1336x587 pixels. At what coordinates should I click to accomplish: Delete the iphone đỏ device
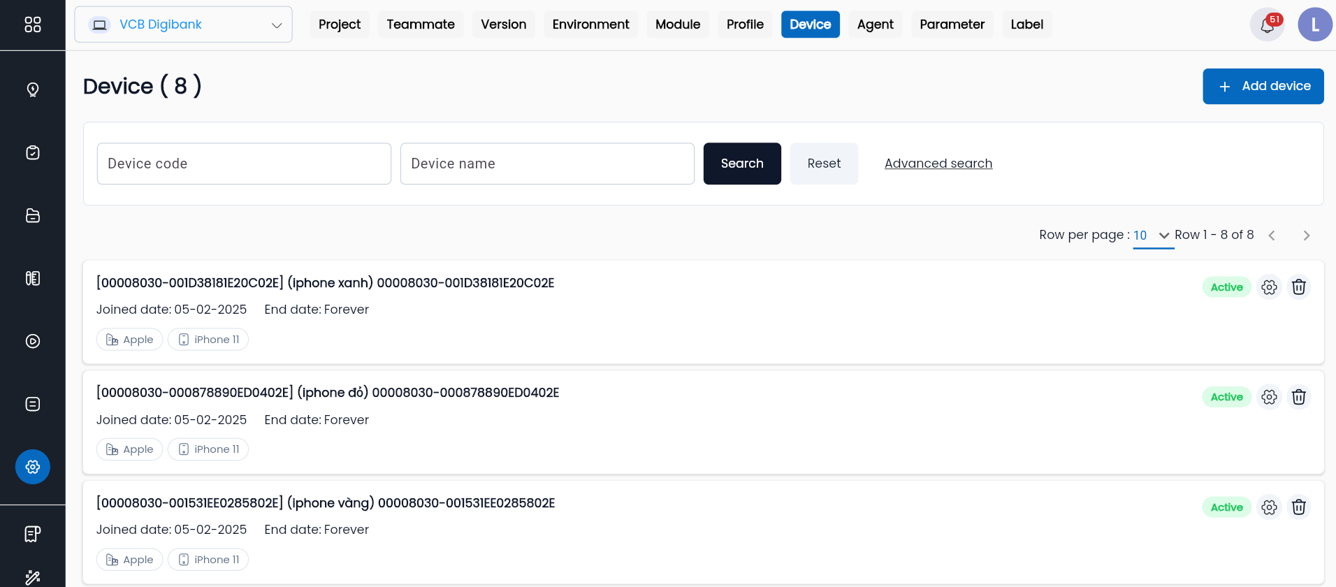1299,397
